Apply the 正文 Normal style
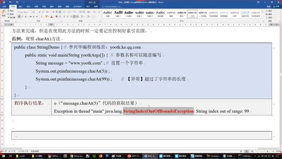 point(192,14)
